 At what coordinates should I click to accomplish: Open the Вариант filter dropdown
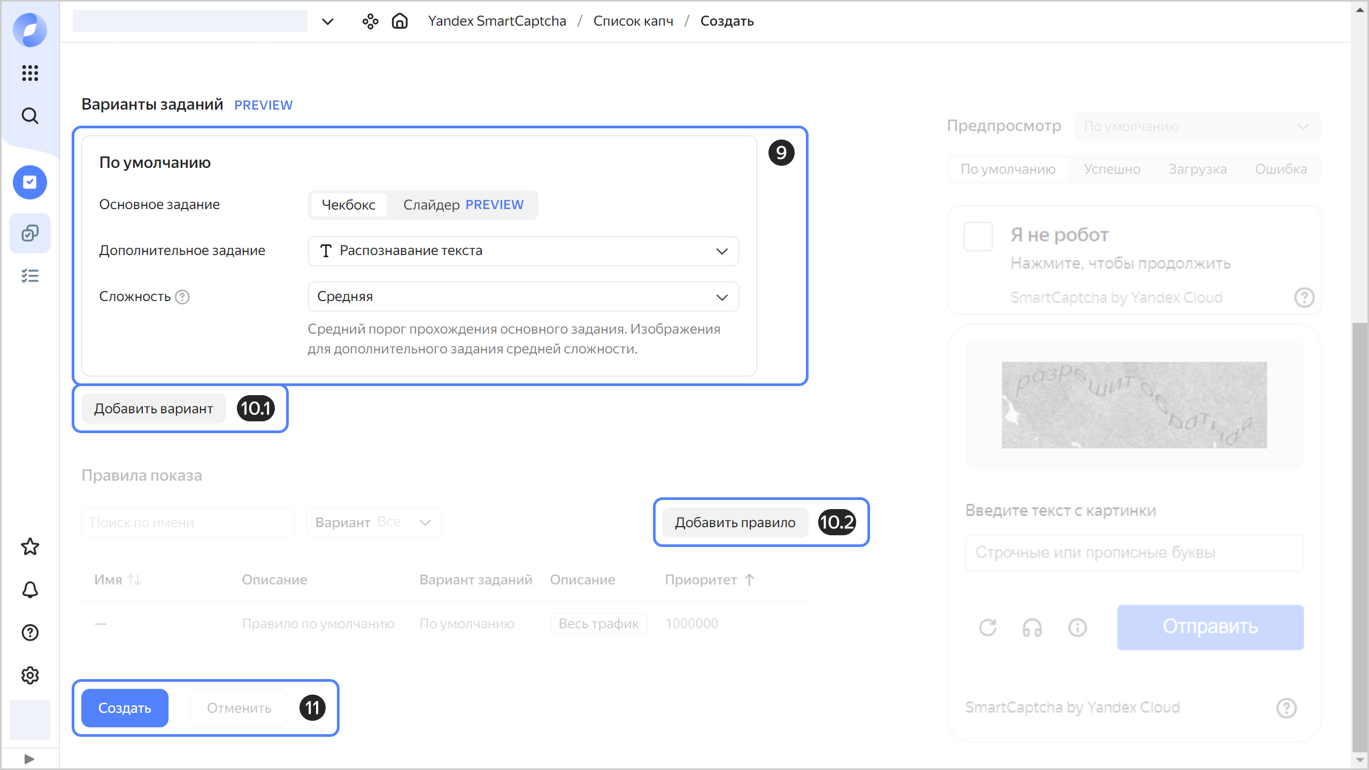[374, 522]
